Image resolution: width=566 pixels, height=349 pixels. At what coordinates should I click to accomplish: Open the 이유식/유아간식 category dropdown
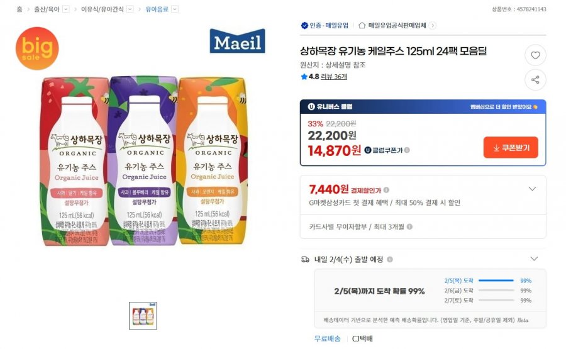click(x=130, y=9)
